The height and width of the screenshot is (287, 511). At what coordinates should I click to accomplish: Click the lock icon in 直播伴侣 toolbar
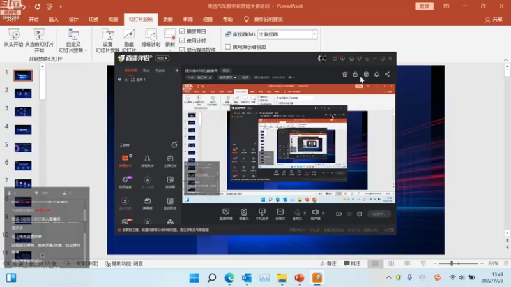(355, 74)
